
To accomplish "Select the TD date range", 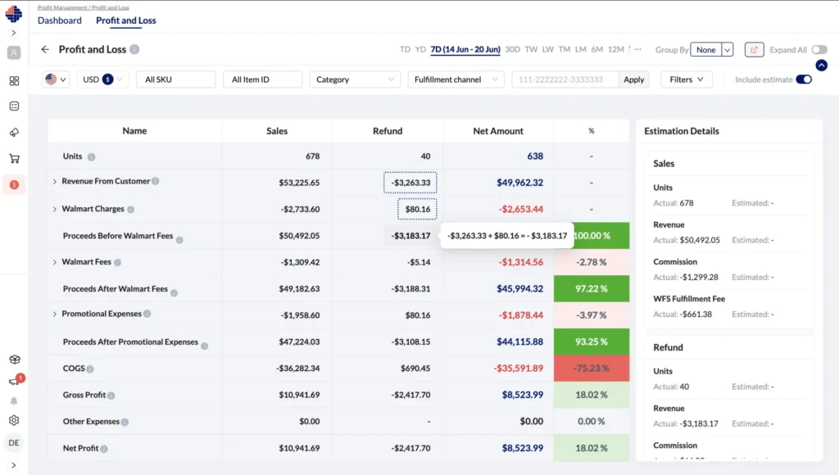I will (405, 49).
